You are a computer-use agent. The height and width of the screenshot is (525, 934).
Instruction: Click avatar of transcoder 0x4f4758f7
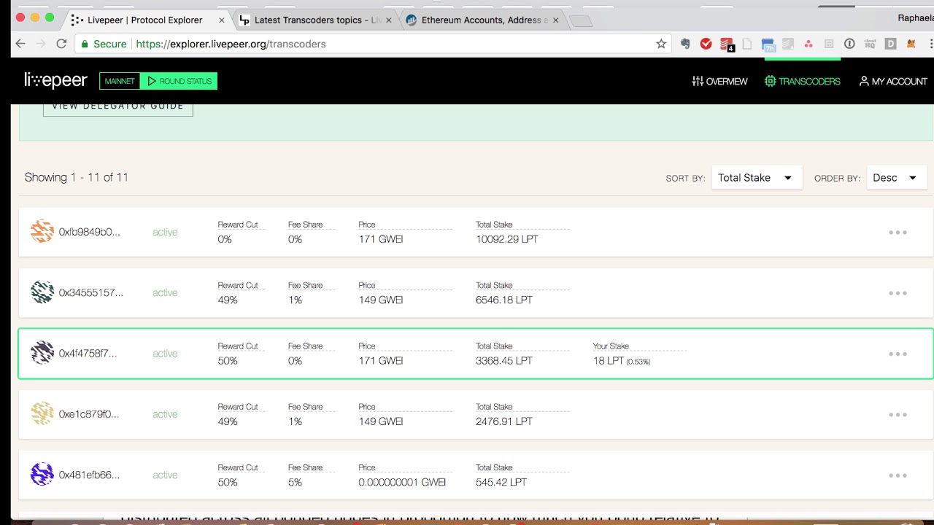pyautogui.click(x=42, y=353)
